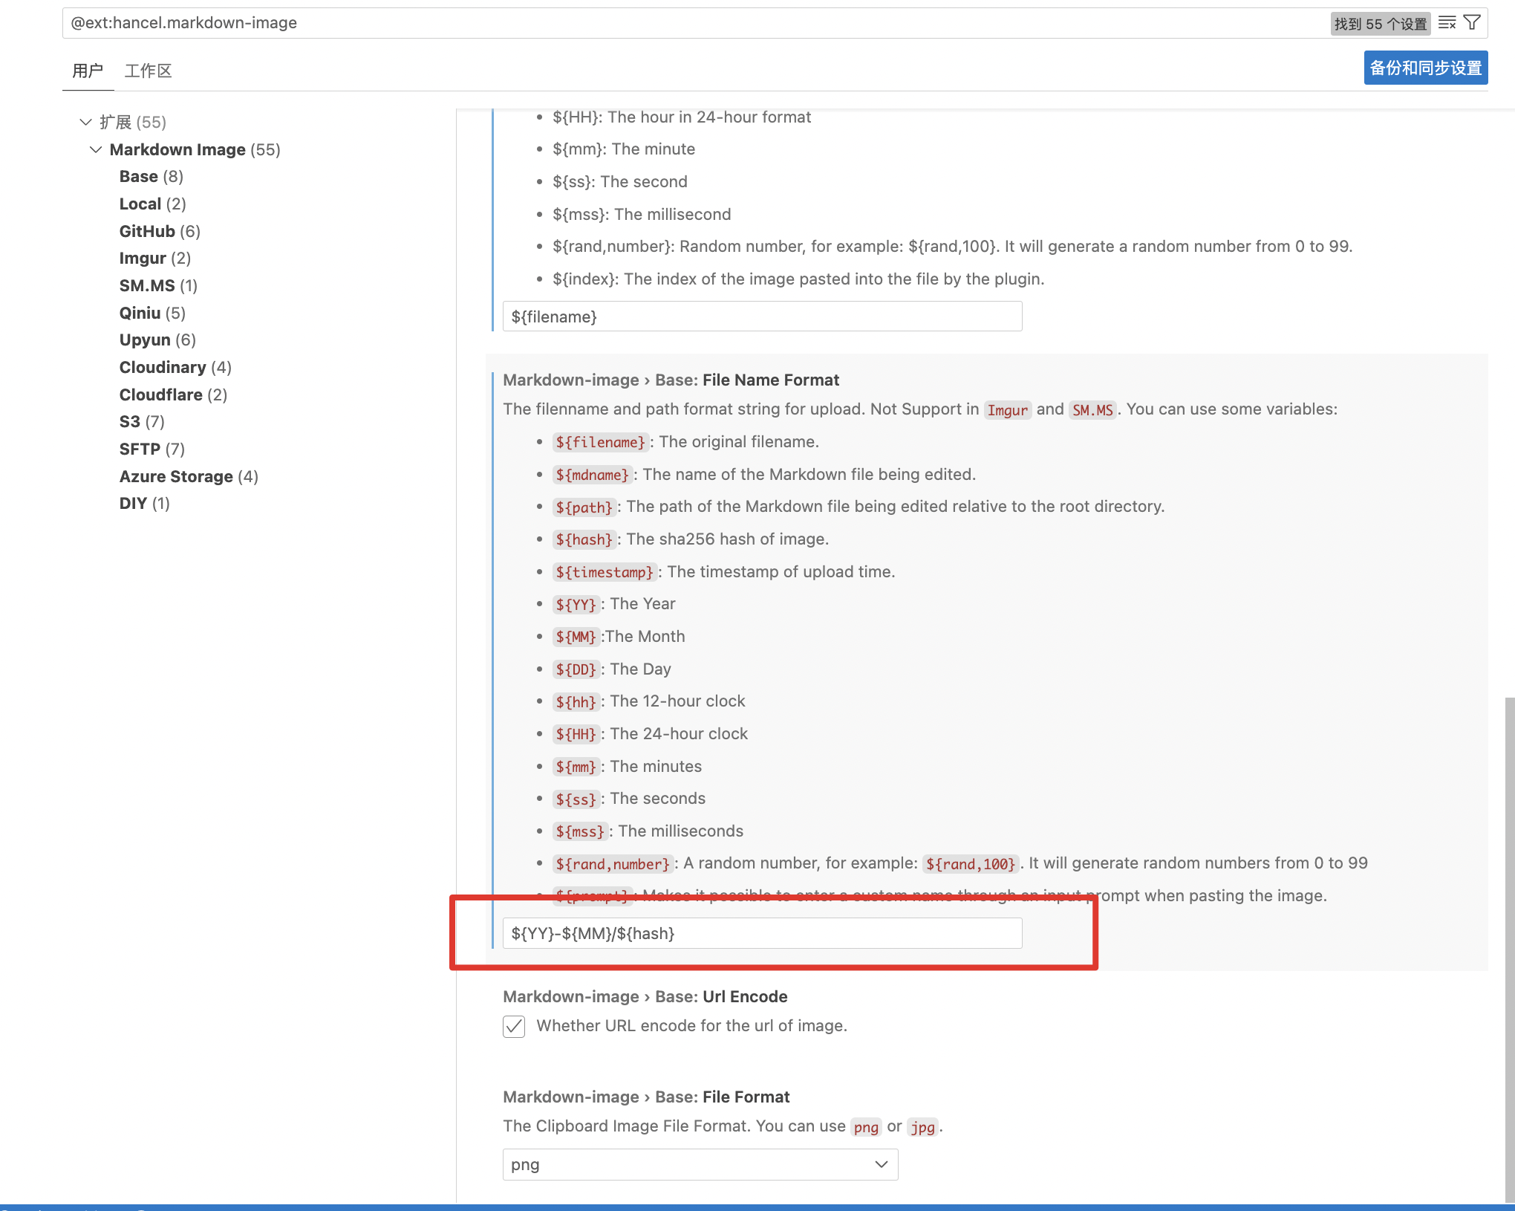Open the settings filter funnel icon
Image resolution: width=1515 pixels, height=1211 pixels.
coord(1472,23)
